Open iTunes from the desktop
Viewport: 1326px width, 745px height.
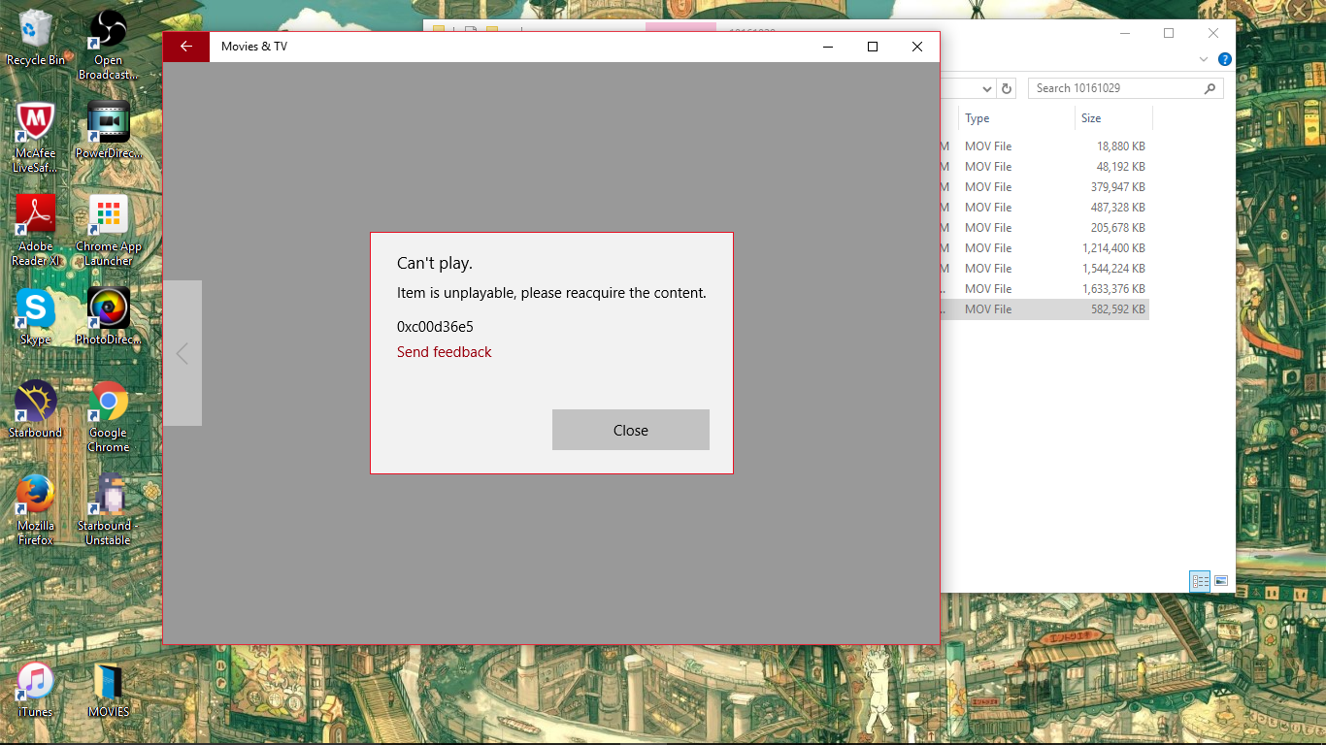36,691
